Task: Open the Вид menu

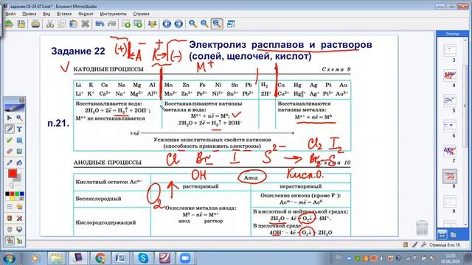Action: 46,14
